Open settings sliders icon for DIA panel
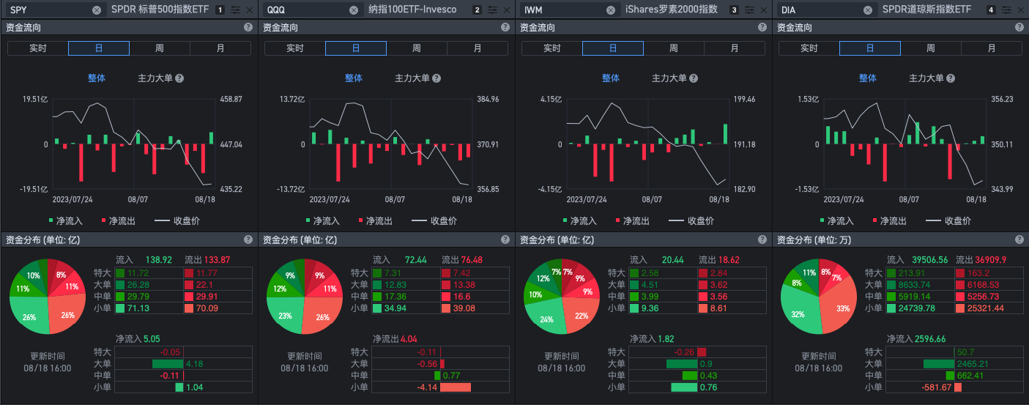Screen dimensions: 1029x405 tap(1006, 10)
